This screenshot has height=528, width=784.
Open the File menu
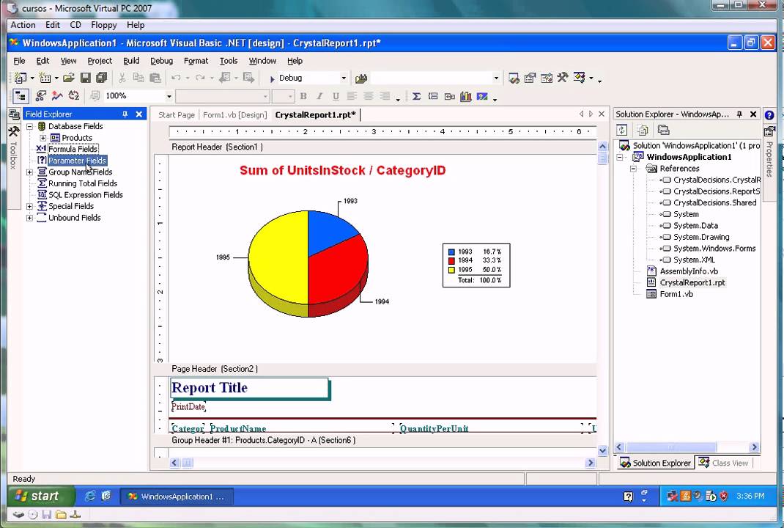(19, 61)
